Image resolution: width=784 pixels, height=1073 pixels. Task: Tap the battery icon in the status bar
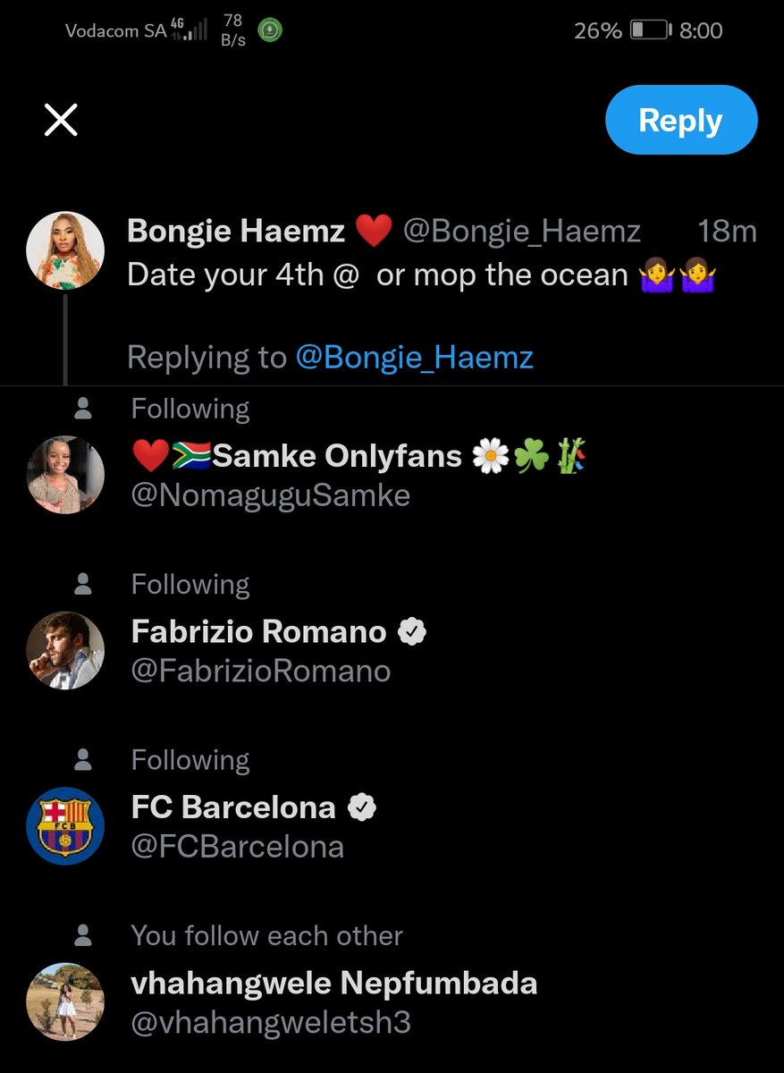click(650, 30)
